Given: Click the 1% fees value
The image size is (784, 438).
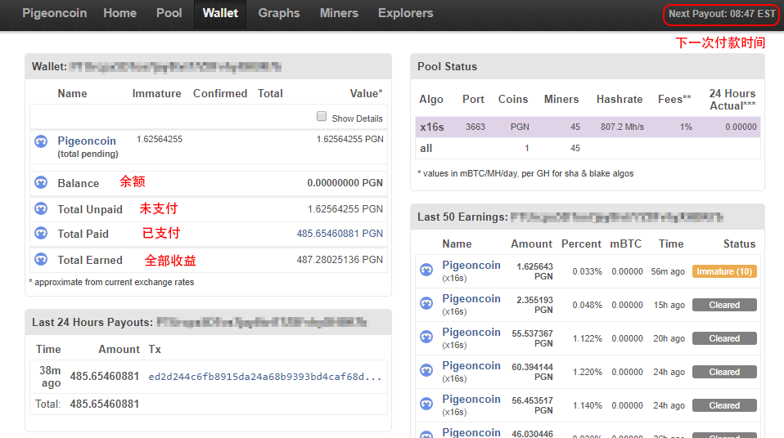Looking at the screenshot, I should click(x=686, y=127).
